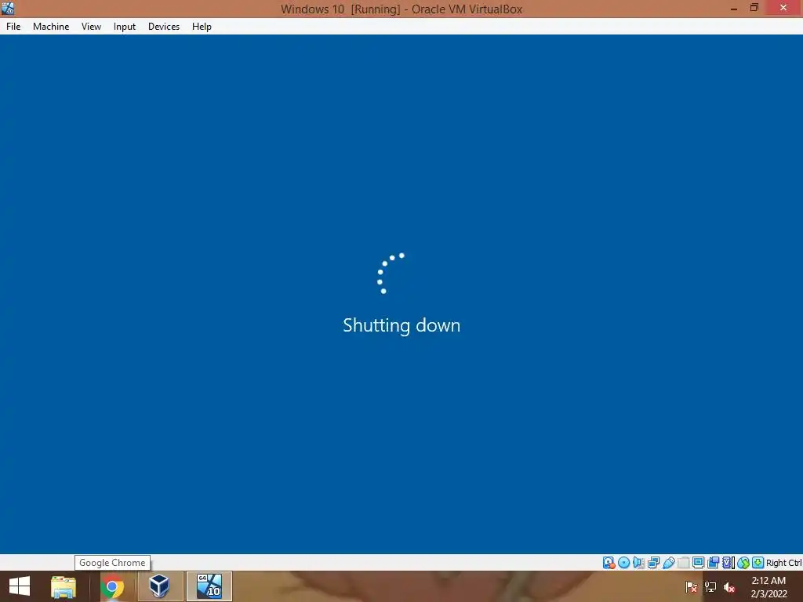The image size is (803, 602).
Task: Open the Input menu
Action: pos(125,27)
